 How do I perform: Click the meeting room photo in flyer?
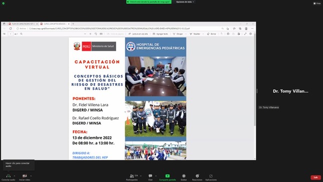coord(156,76)
